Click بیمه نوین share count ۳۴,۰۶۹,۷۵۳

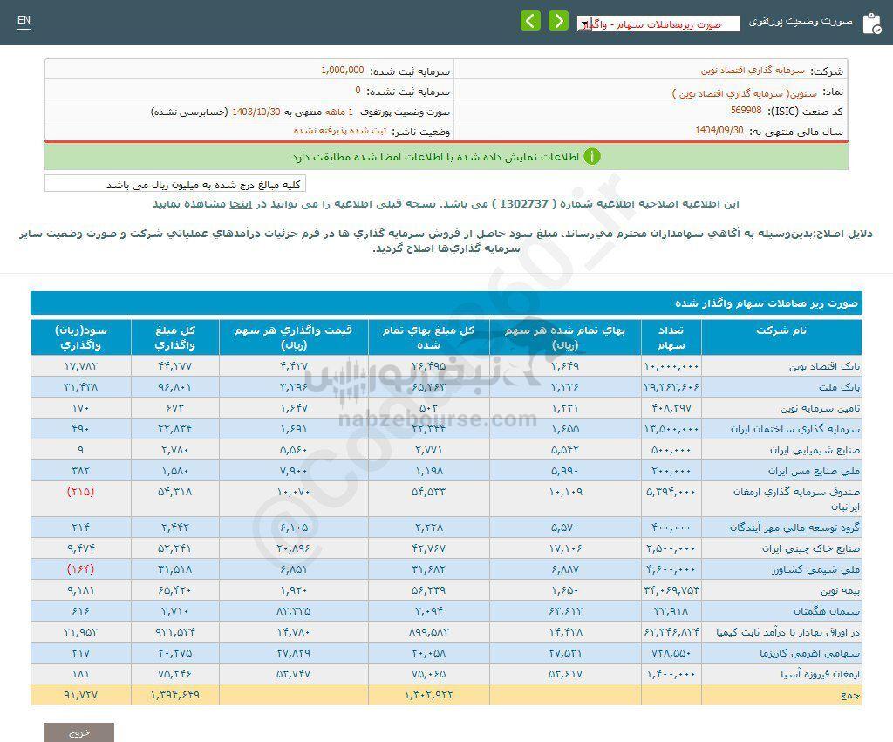pyautogui.click(x=671, y=590)
